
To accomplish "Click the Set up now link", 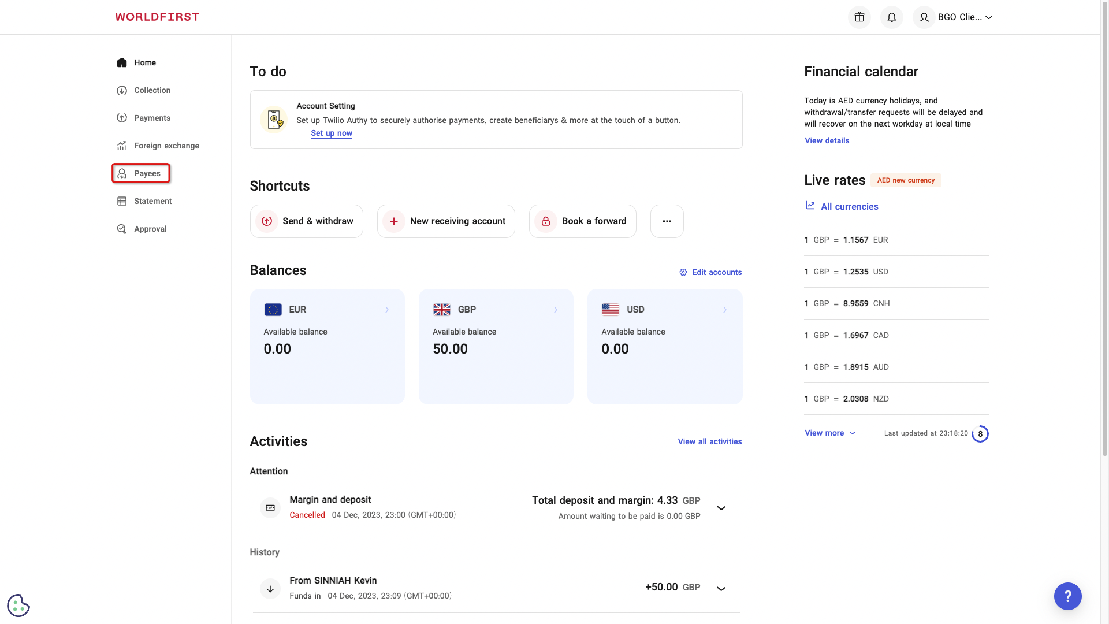I will 331,133.
